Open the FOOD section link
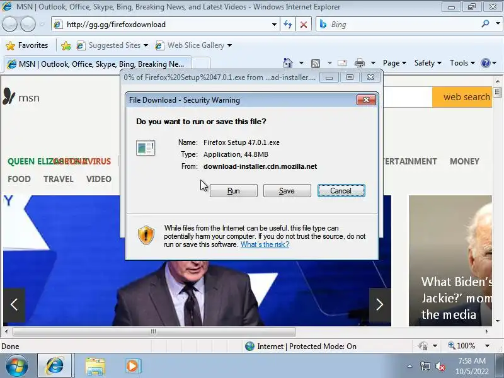The image size is (504, 378). pos(20,179)
